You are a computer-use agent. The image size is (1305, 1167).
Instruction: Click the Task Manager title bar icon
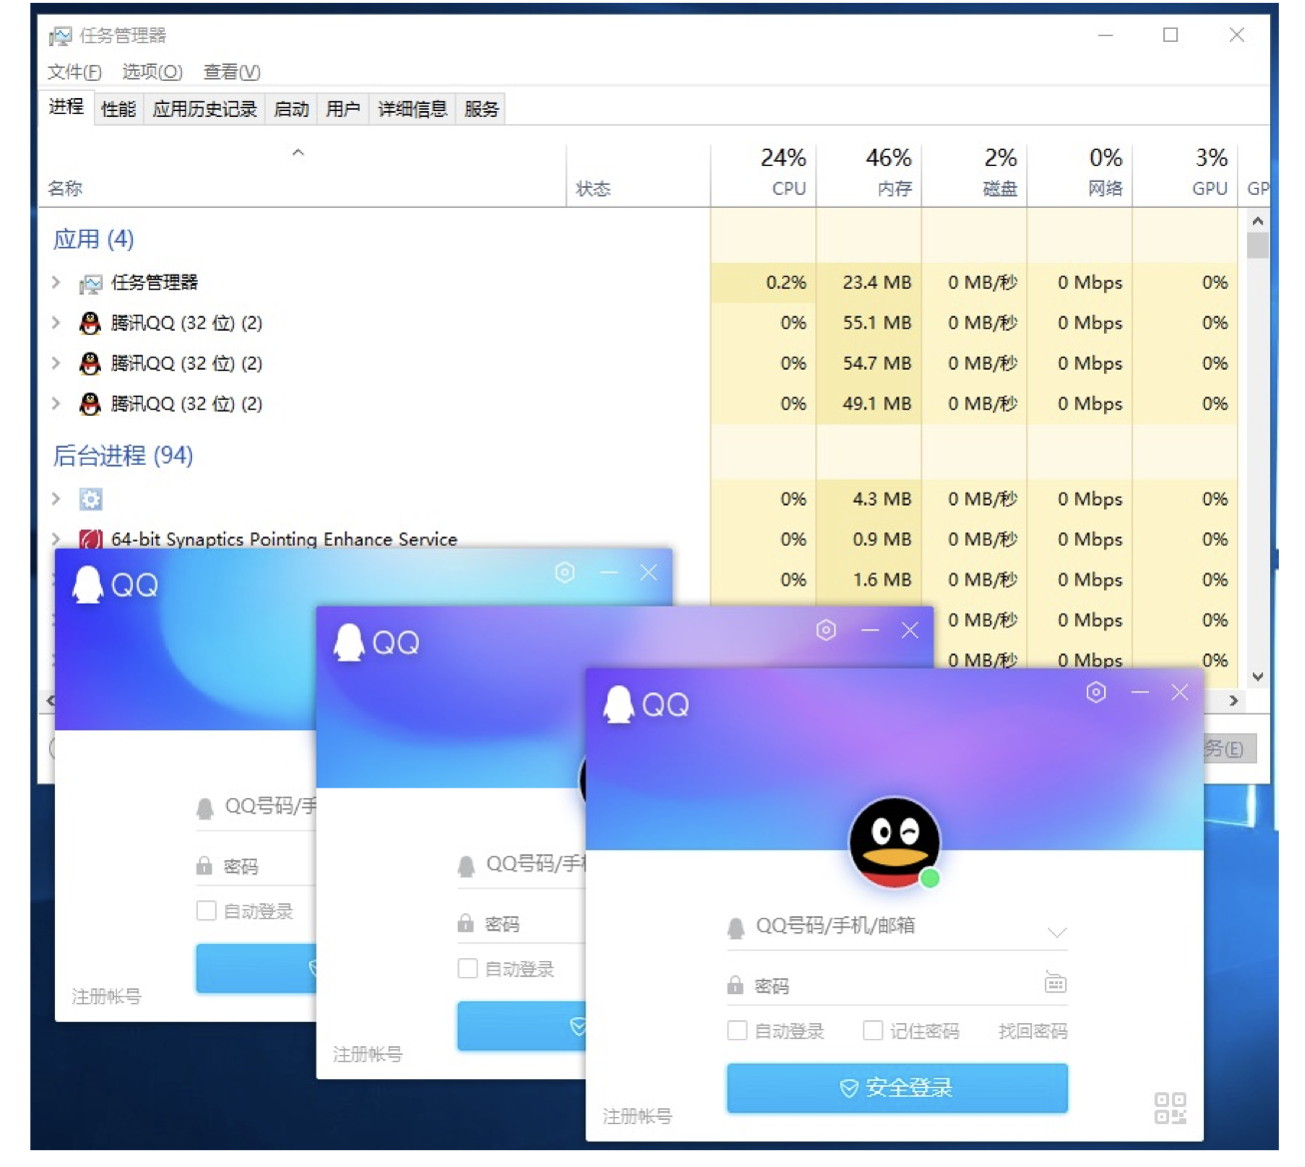click(60, 36)
